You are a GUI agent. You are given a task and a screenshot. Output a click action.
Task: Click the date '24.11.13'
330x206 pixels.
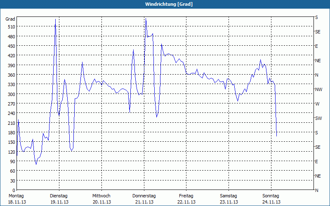pos(271,202)
